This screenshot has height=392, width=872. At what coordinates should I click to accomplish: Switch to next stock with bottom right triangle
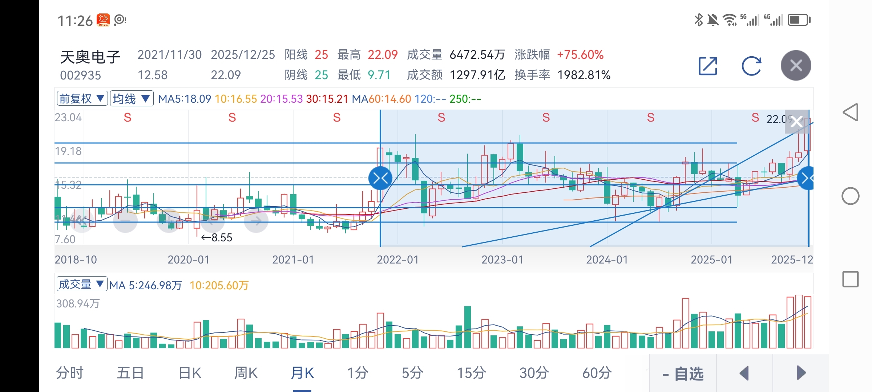pyautogui.click(x=801, y=373)
